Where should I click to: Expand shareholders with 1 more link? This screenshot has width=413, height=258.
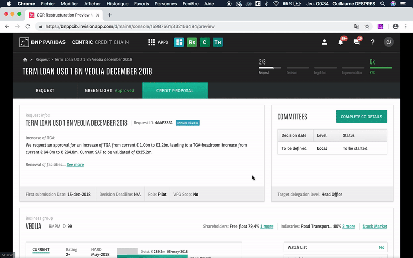click(266, 226)
